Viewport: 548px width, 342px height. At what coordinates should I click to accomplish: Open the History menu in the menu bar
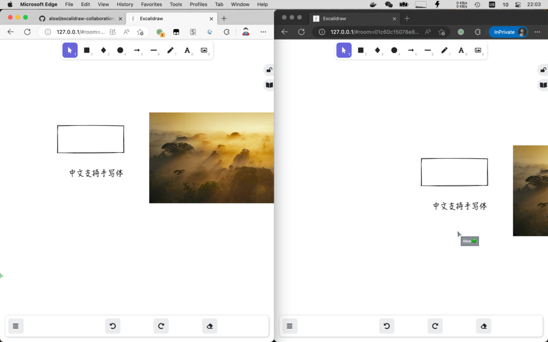(x=124, y=4)
